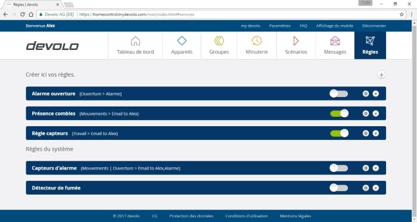The width and height of the screenshot is (417, 222).
Task: Expand the Alarme ouverture rule details
Action: point(375,93)
